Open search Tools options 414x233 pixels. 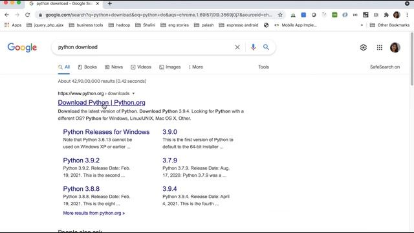click(263, 67)
